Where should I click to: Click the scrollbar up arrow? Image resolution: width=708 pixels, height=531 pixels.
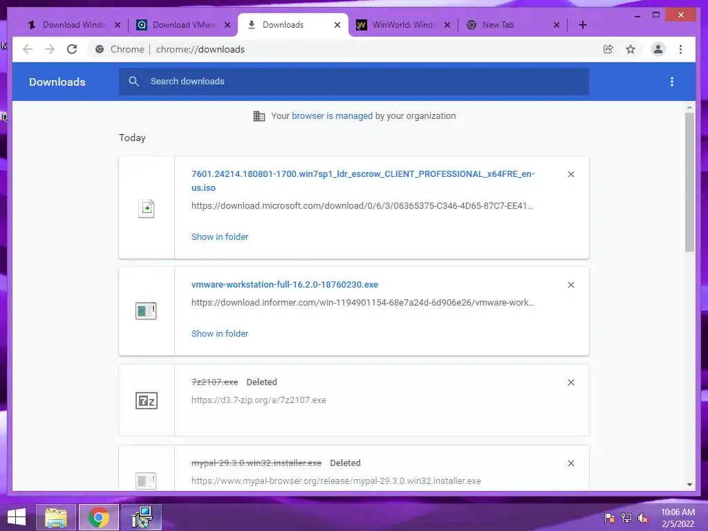point(689,107)
